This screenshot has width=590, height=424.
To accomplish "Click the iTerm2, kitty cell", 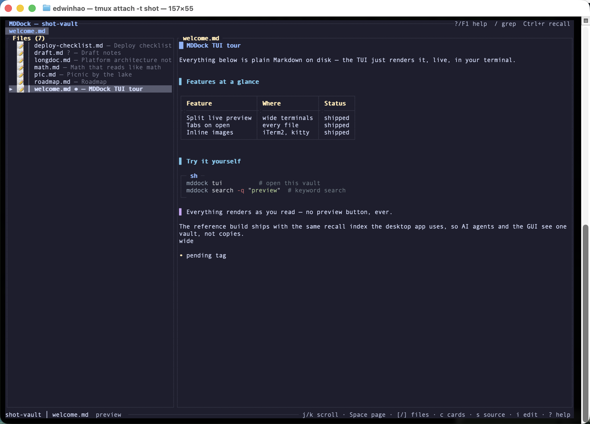I will click(x=286, y=133).
